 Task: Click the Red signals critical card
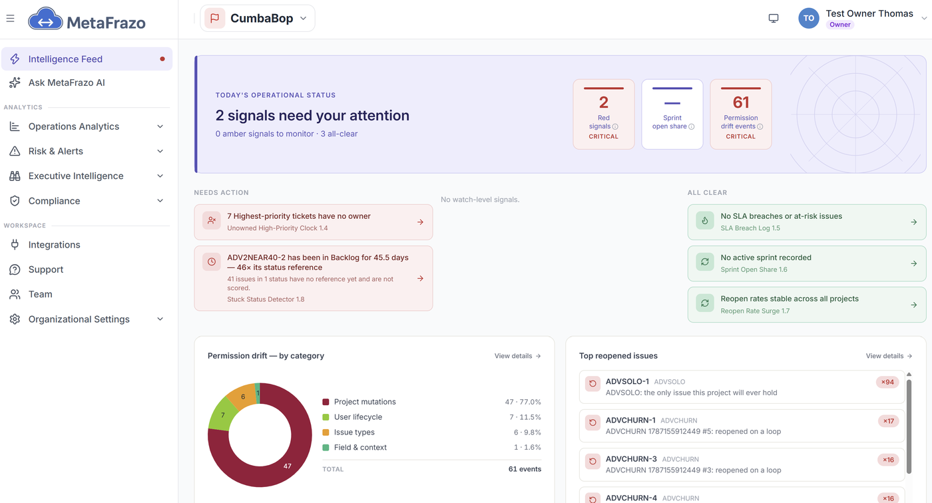tap(604, 114)
